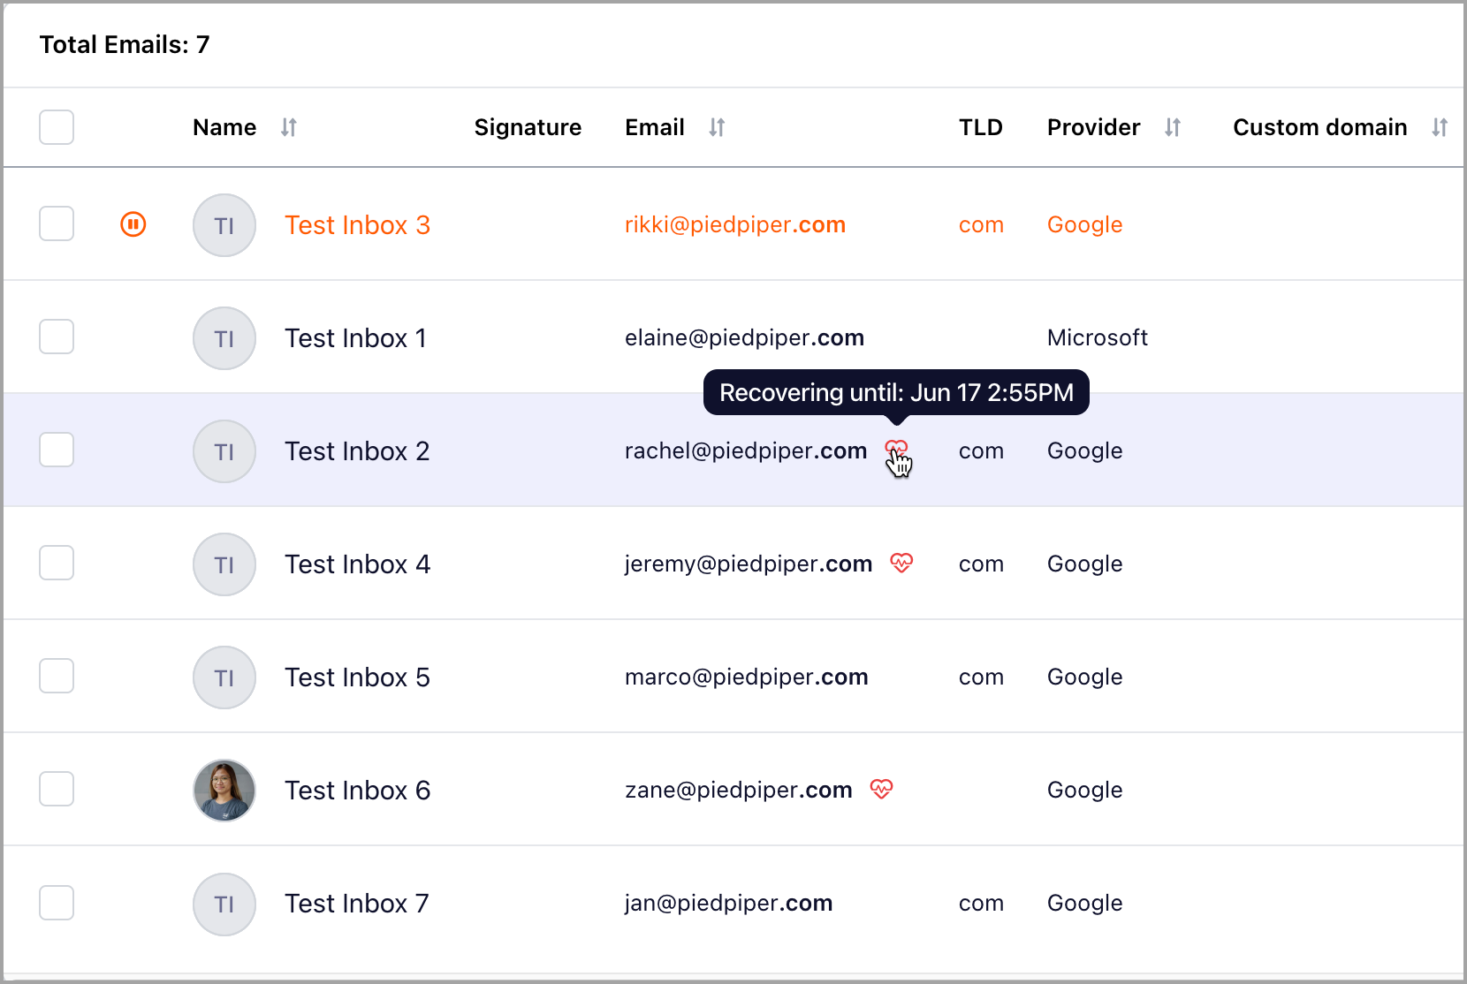Click the TI avatar of Test Inbox 4
This screenshot has height=984, width=1467.
[224, 564]
